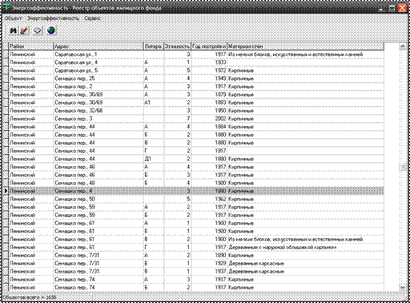Select address cell Семашко пер., 32/68
The width and height of the screenshot is (410, 303).
(98, 111)
